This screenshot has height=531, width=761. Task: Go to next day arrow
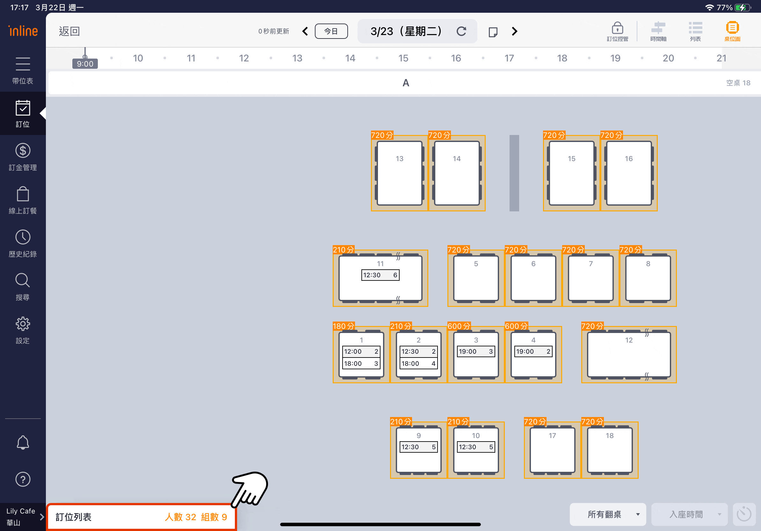(514, 32)
